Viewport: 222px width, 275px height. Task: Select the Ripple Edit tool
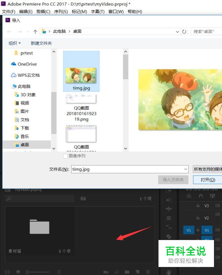[x=169, y=209]
